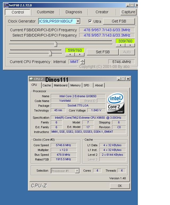This screenshot has height=205, width=170.
Task: Click the 5746.4MHz CPU frequency field
Action: pos(121,62)
